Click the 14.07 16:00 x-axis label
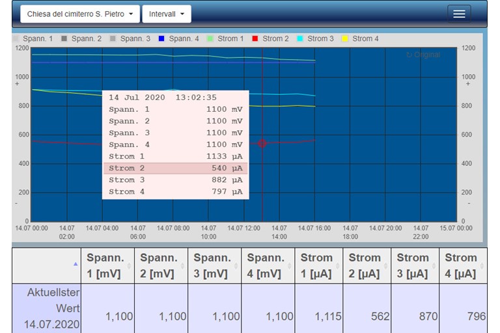The image size is (500, 333). tap(314, 228)
